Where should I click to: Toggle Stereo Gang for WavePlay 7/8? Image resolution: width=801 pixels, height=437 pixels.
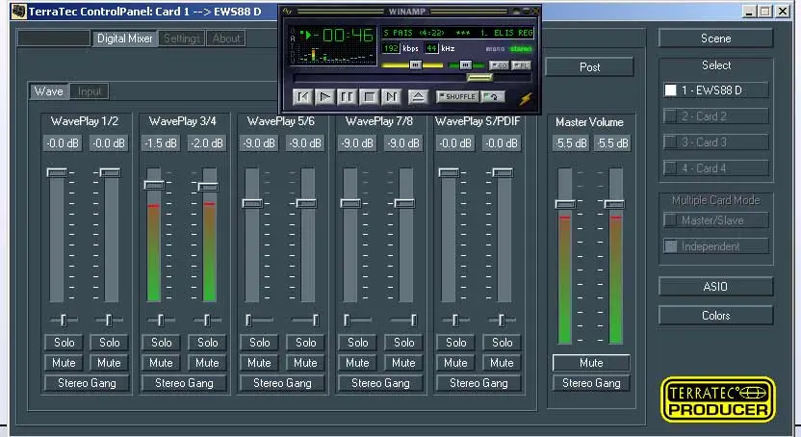click(x=380, y=383)
